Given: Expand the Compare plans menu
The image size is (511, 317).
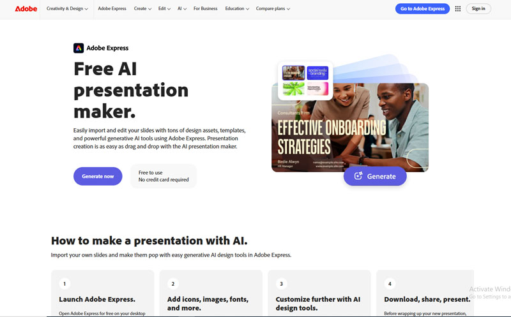Looking at the screenshot, I should (x=273, y=9).
